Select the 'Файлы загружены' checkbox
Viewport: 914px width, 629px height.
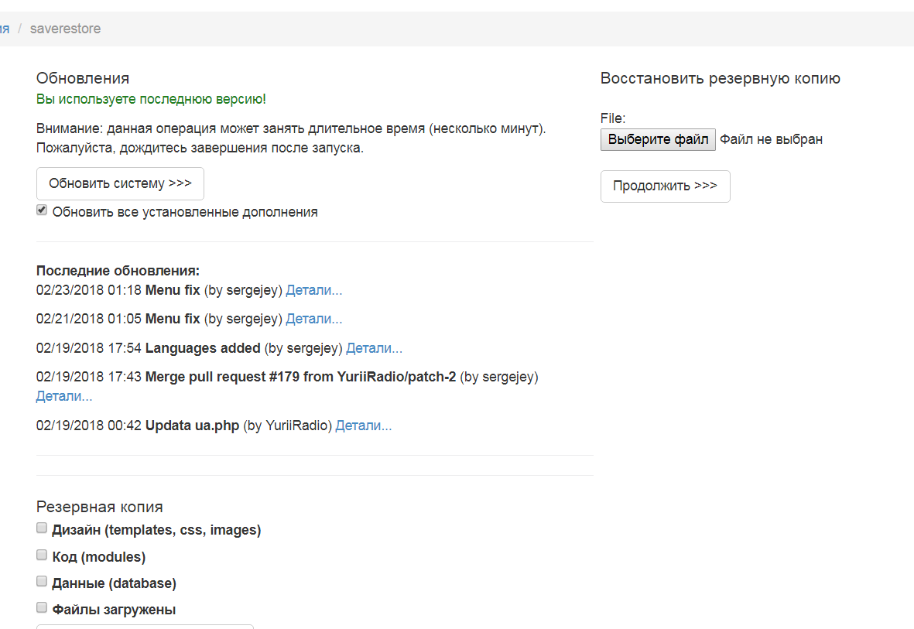42,608
